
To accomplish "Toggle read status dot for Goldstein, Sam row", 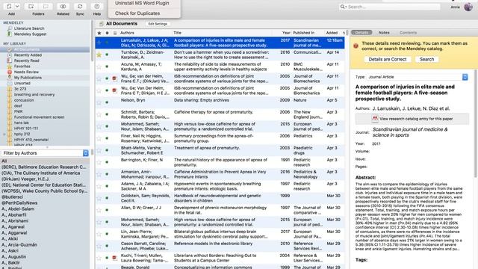I will point(107,198).
